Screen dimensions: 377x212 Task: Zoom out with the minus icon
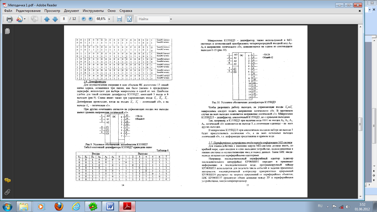pyautogui.click(x=83, y=19)
